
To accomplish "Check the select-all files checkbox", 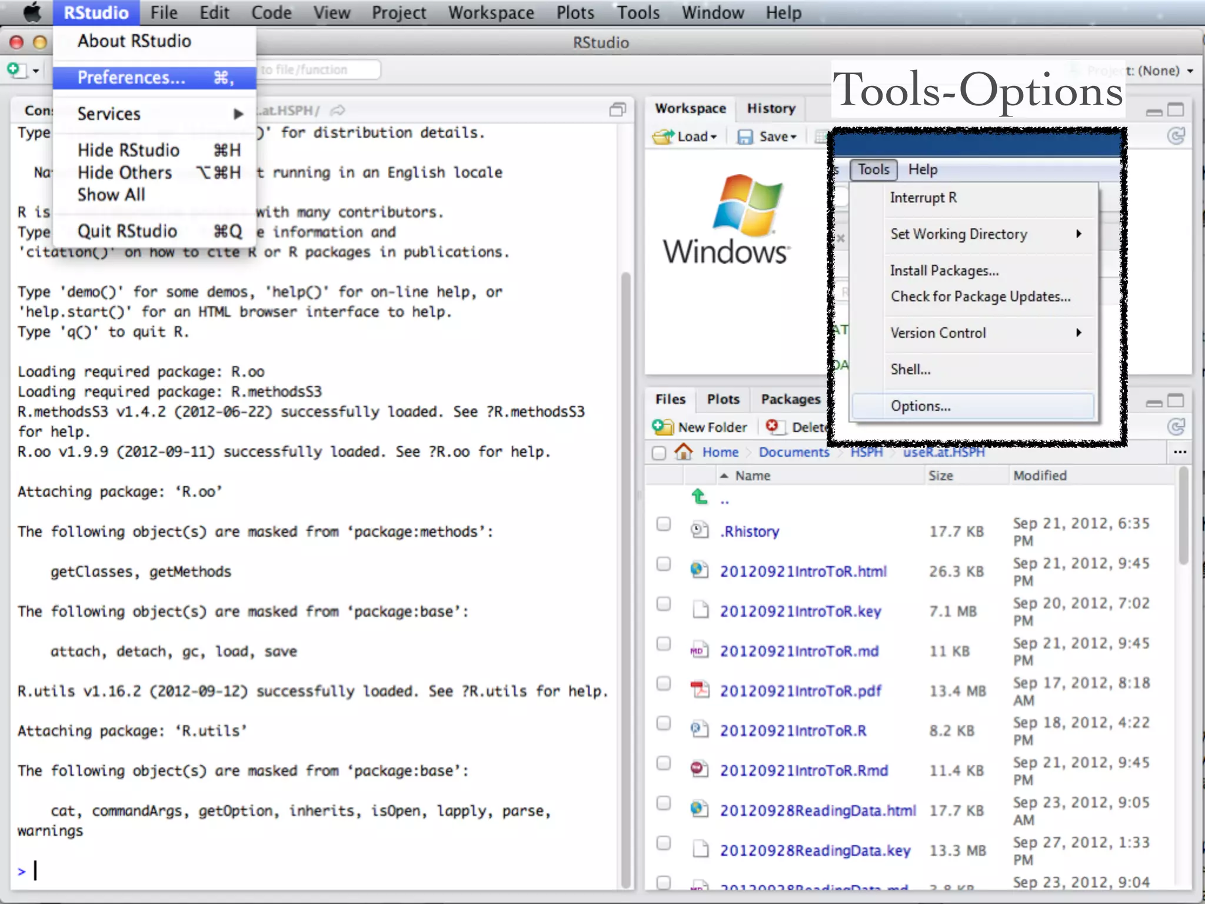I will pos(659,453).
